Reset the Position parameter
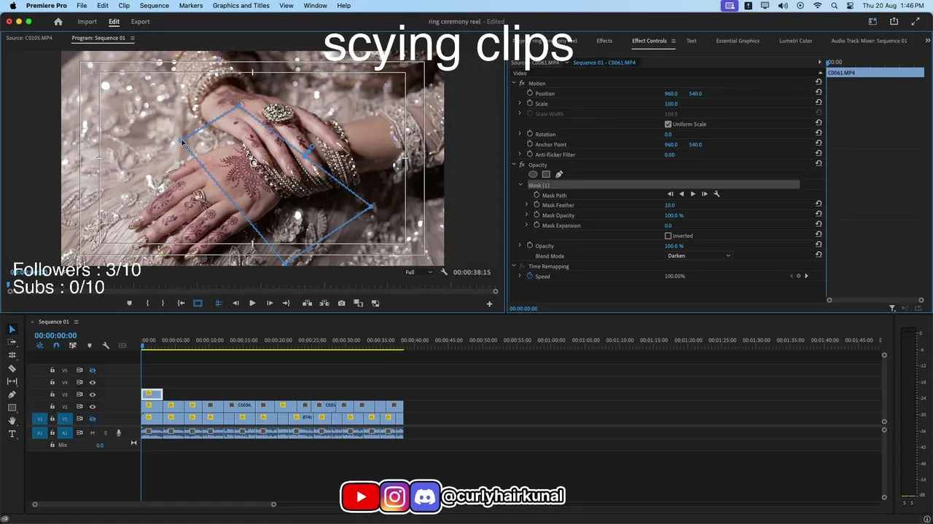The width and height of the screenshot is (933, 524). (x=819, y=93)
